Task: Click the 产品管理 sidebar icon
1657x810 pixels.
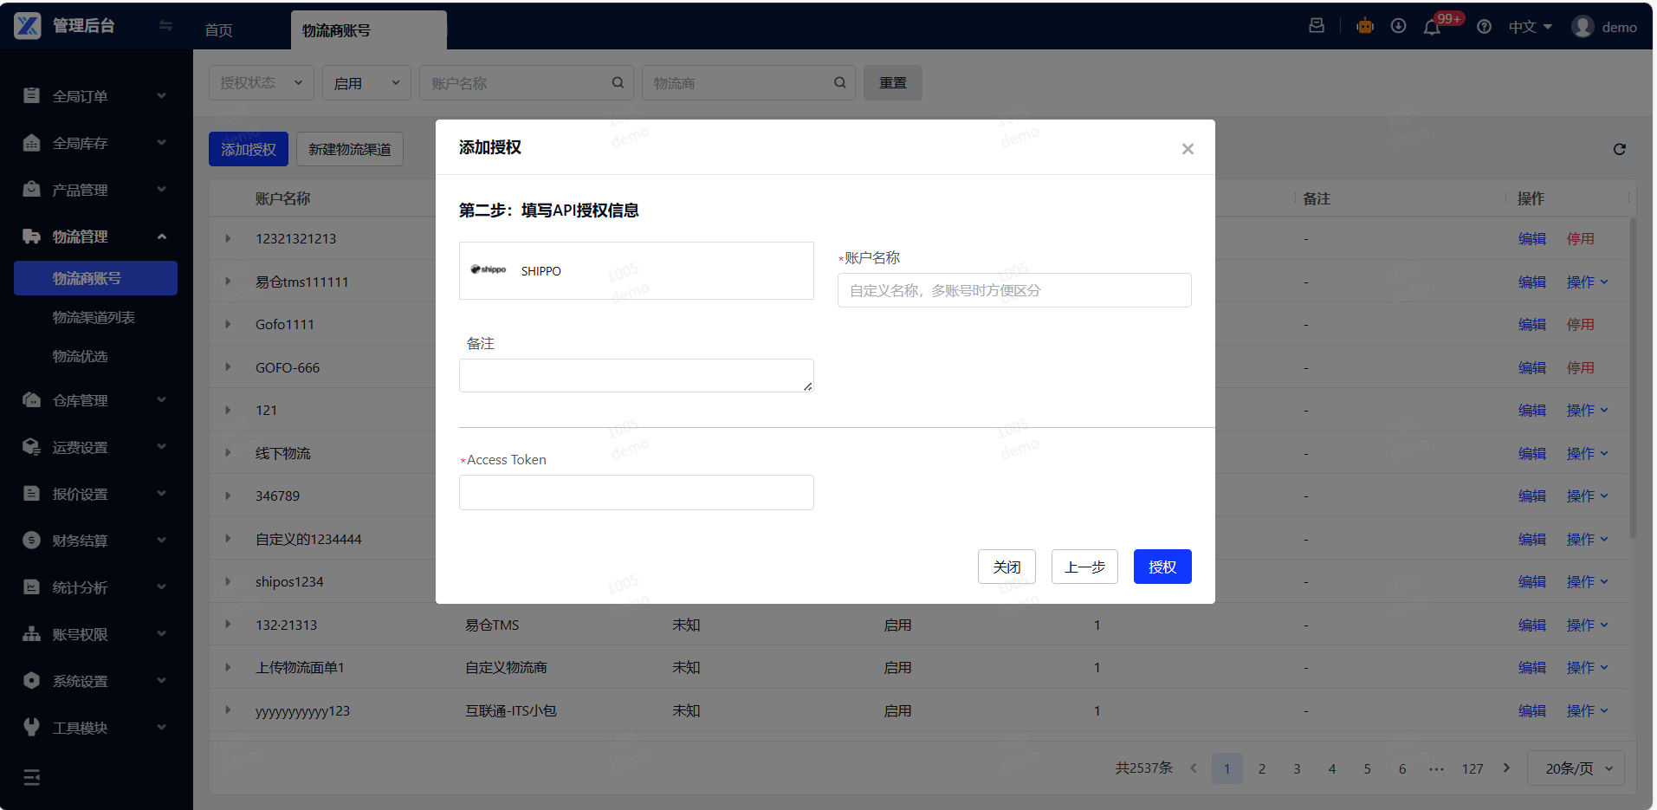Action: pos(31,190)
